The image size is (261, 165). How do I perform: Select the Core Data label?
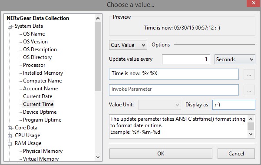(26, 128)
